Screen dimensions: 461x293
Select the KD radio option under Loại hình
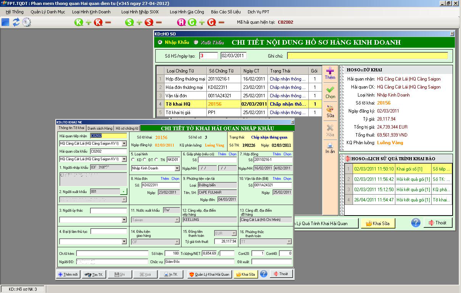133,159
